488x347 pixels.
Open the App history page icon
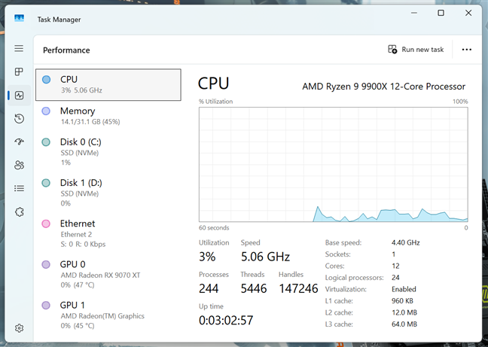click(x=20, y=118)
